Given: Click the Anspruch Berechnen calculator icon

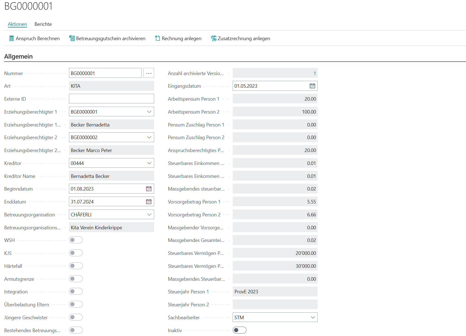Looking at the screenshot, I should 11,38.
